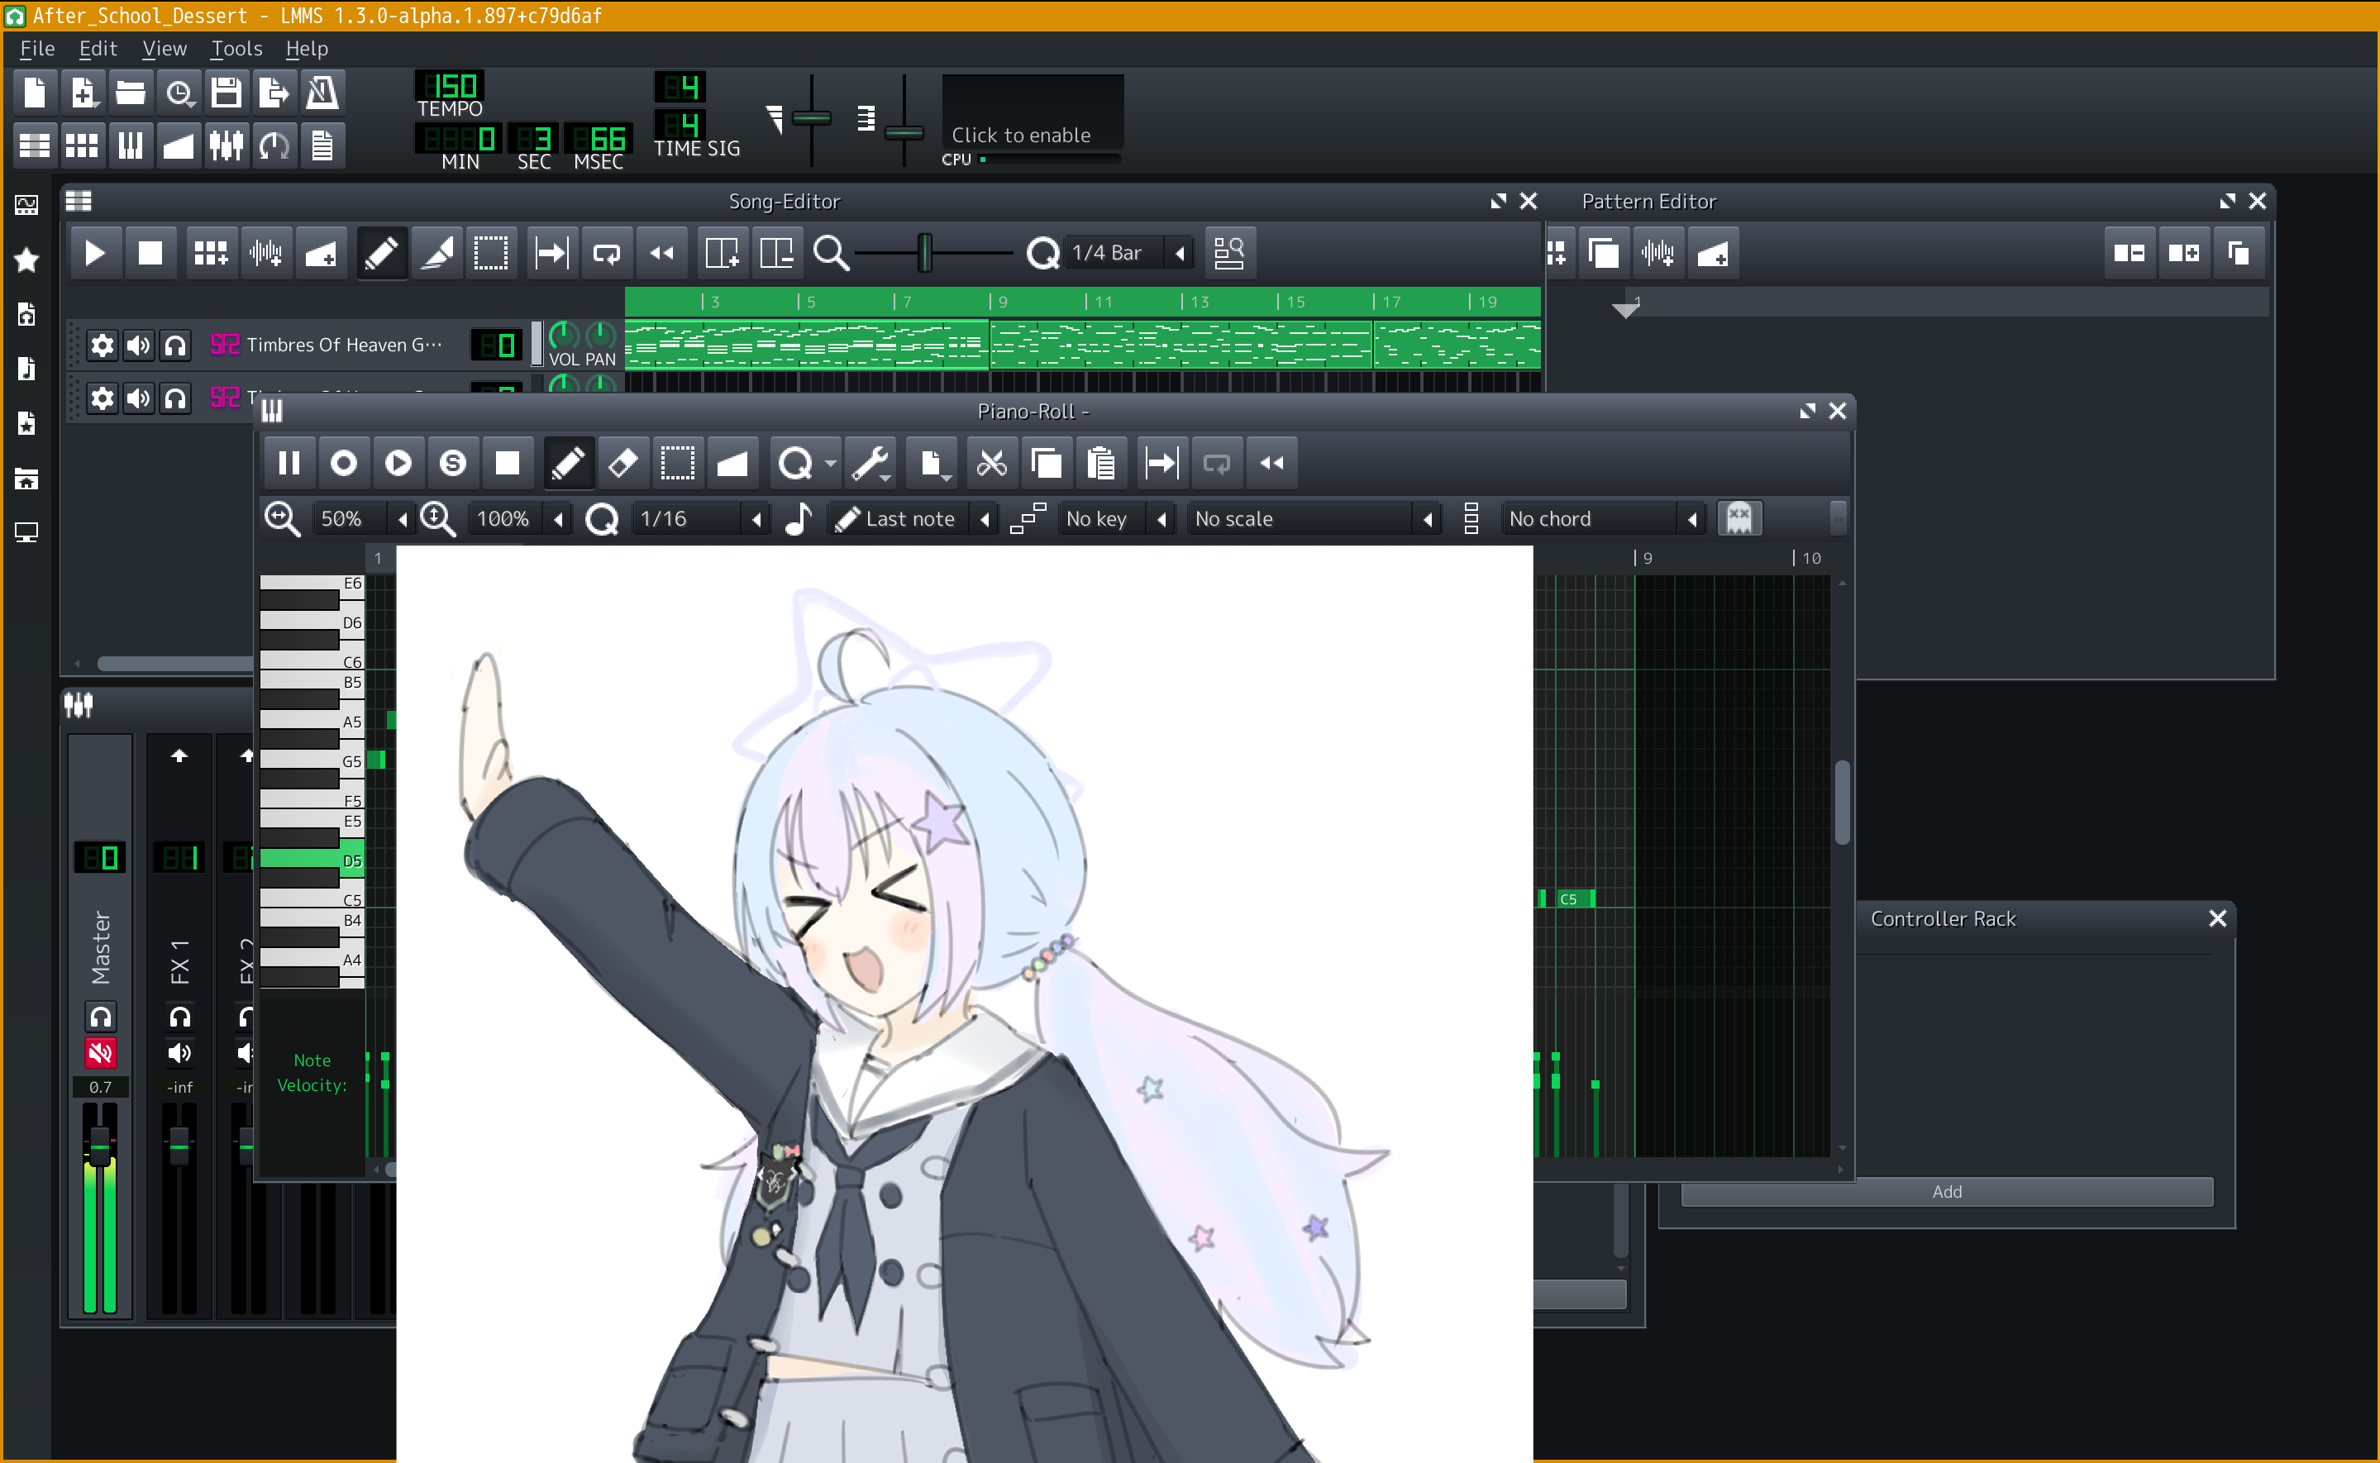Viewport: 2380px width, 1463px height.
Task: Toggle the Master channel mute button
Action: (101, 1053)
